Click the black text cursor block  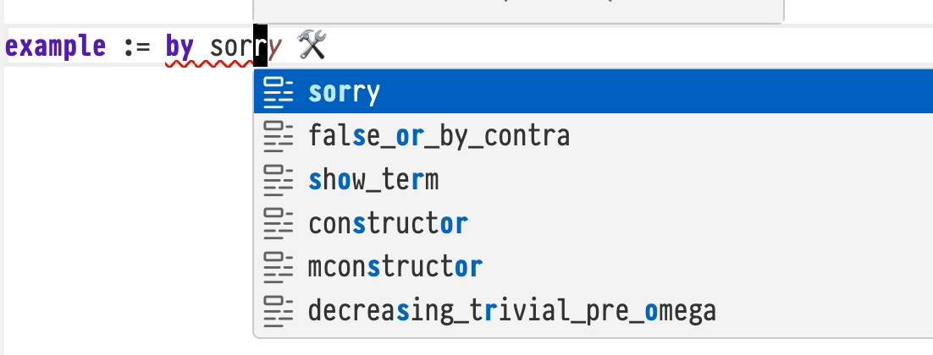pos(262,47)
